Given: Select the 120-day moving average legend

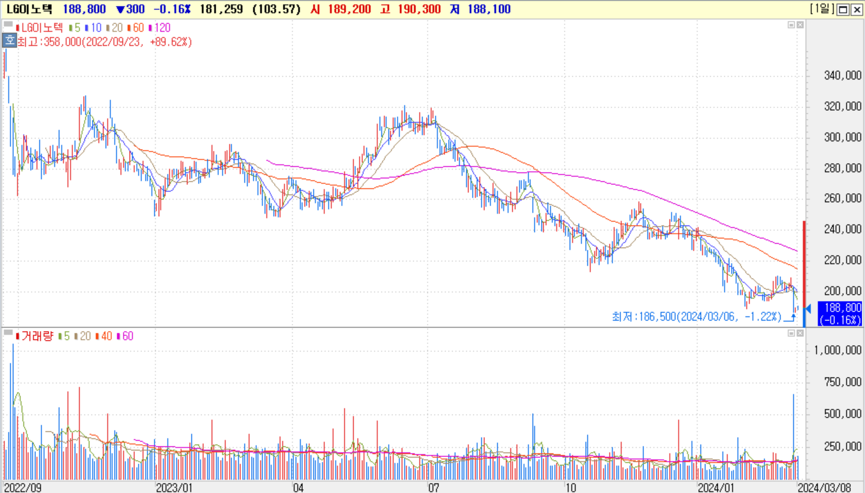Looking at the screenshot, I should 159,28.
